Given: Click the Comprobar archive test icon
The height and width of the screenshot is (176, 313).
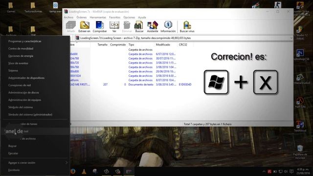Looking at the screenshot, I should (100, 27).
